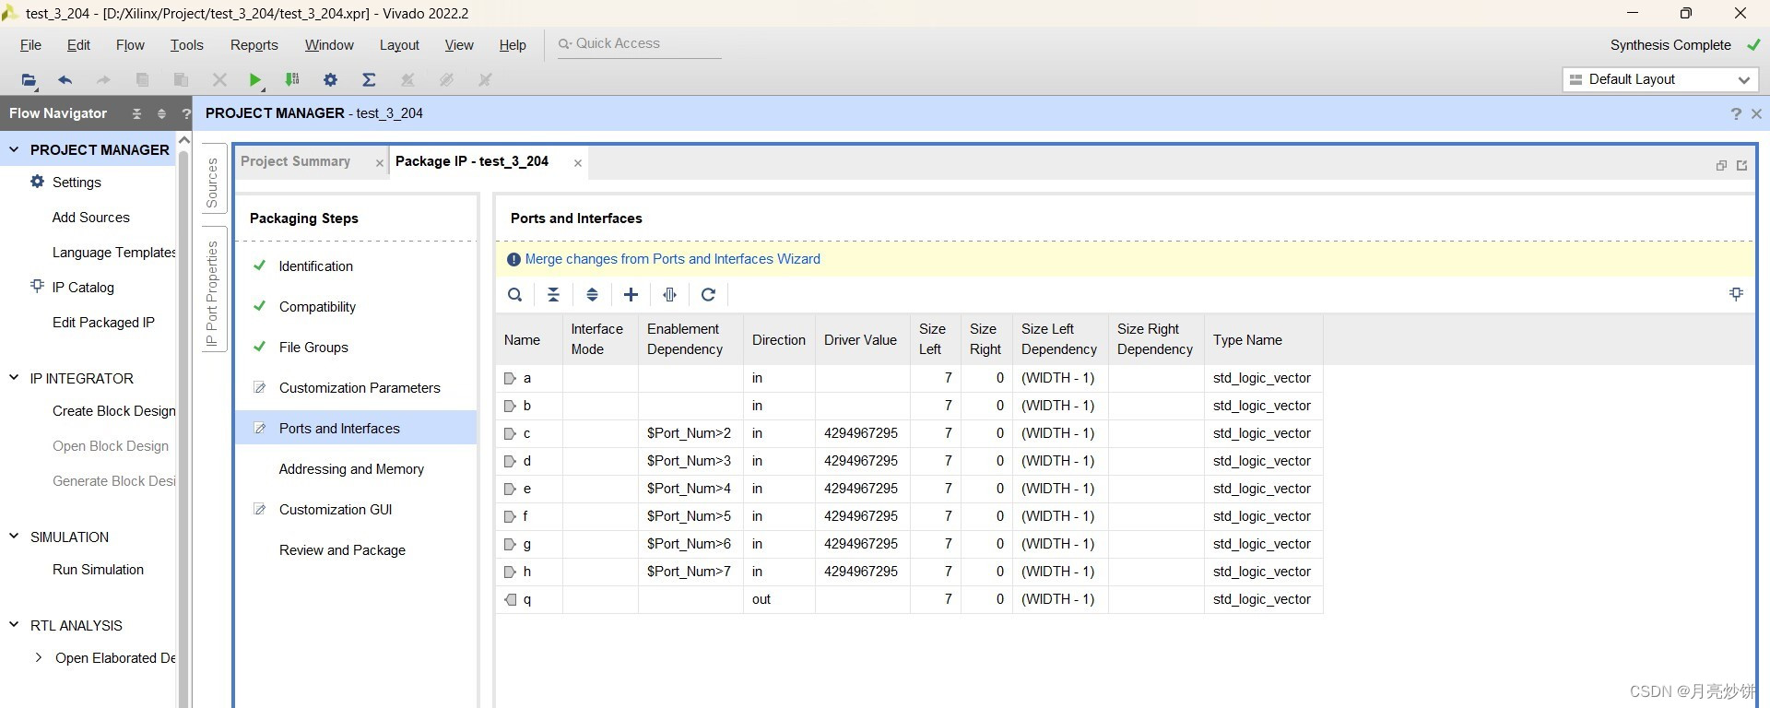Click Add Sources in Flow Navigator
1770x708 pixels.
[90, 218]
